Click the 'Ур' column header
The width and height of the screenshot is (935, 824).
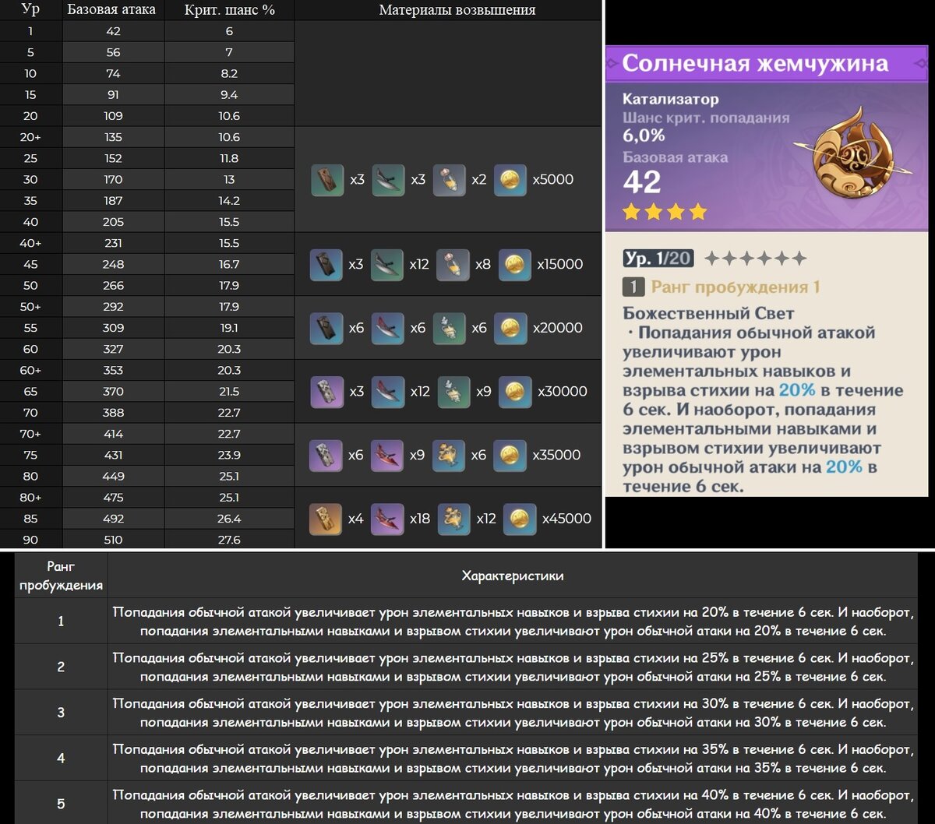(x=31, y=10)
